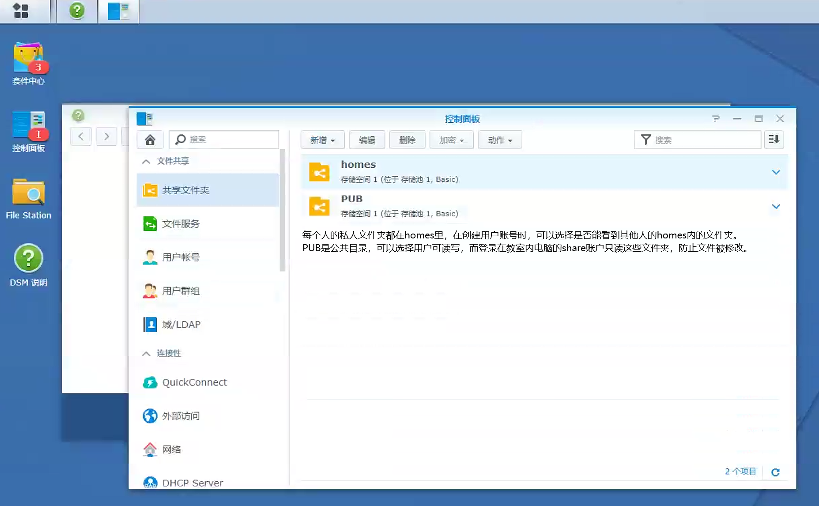Open the 动作 dropdown menu

[x=500, y=140]
